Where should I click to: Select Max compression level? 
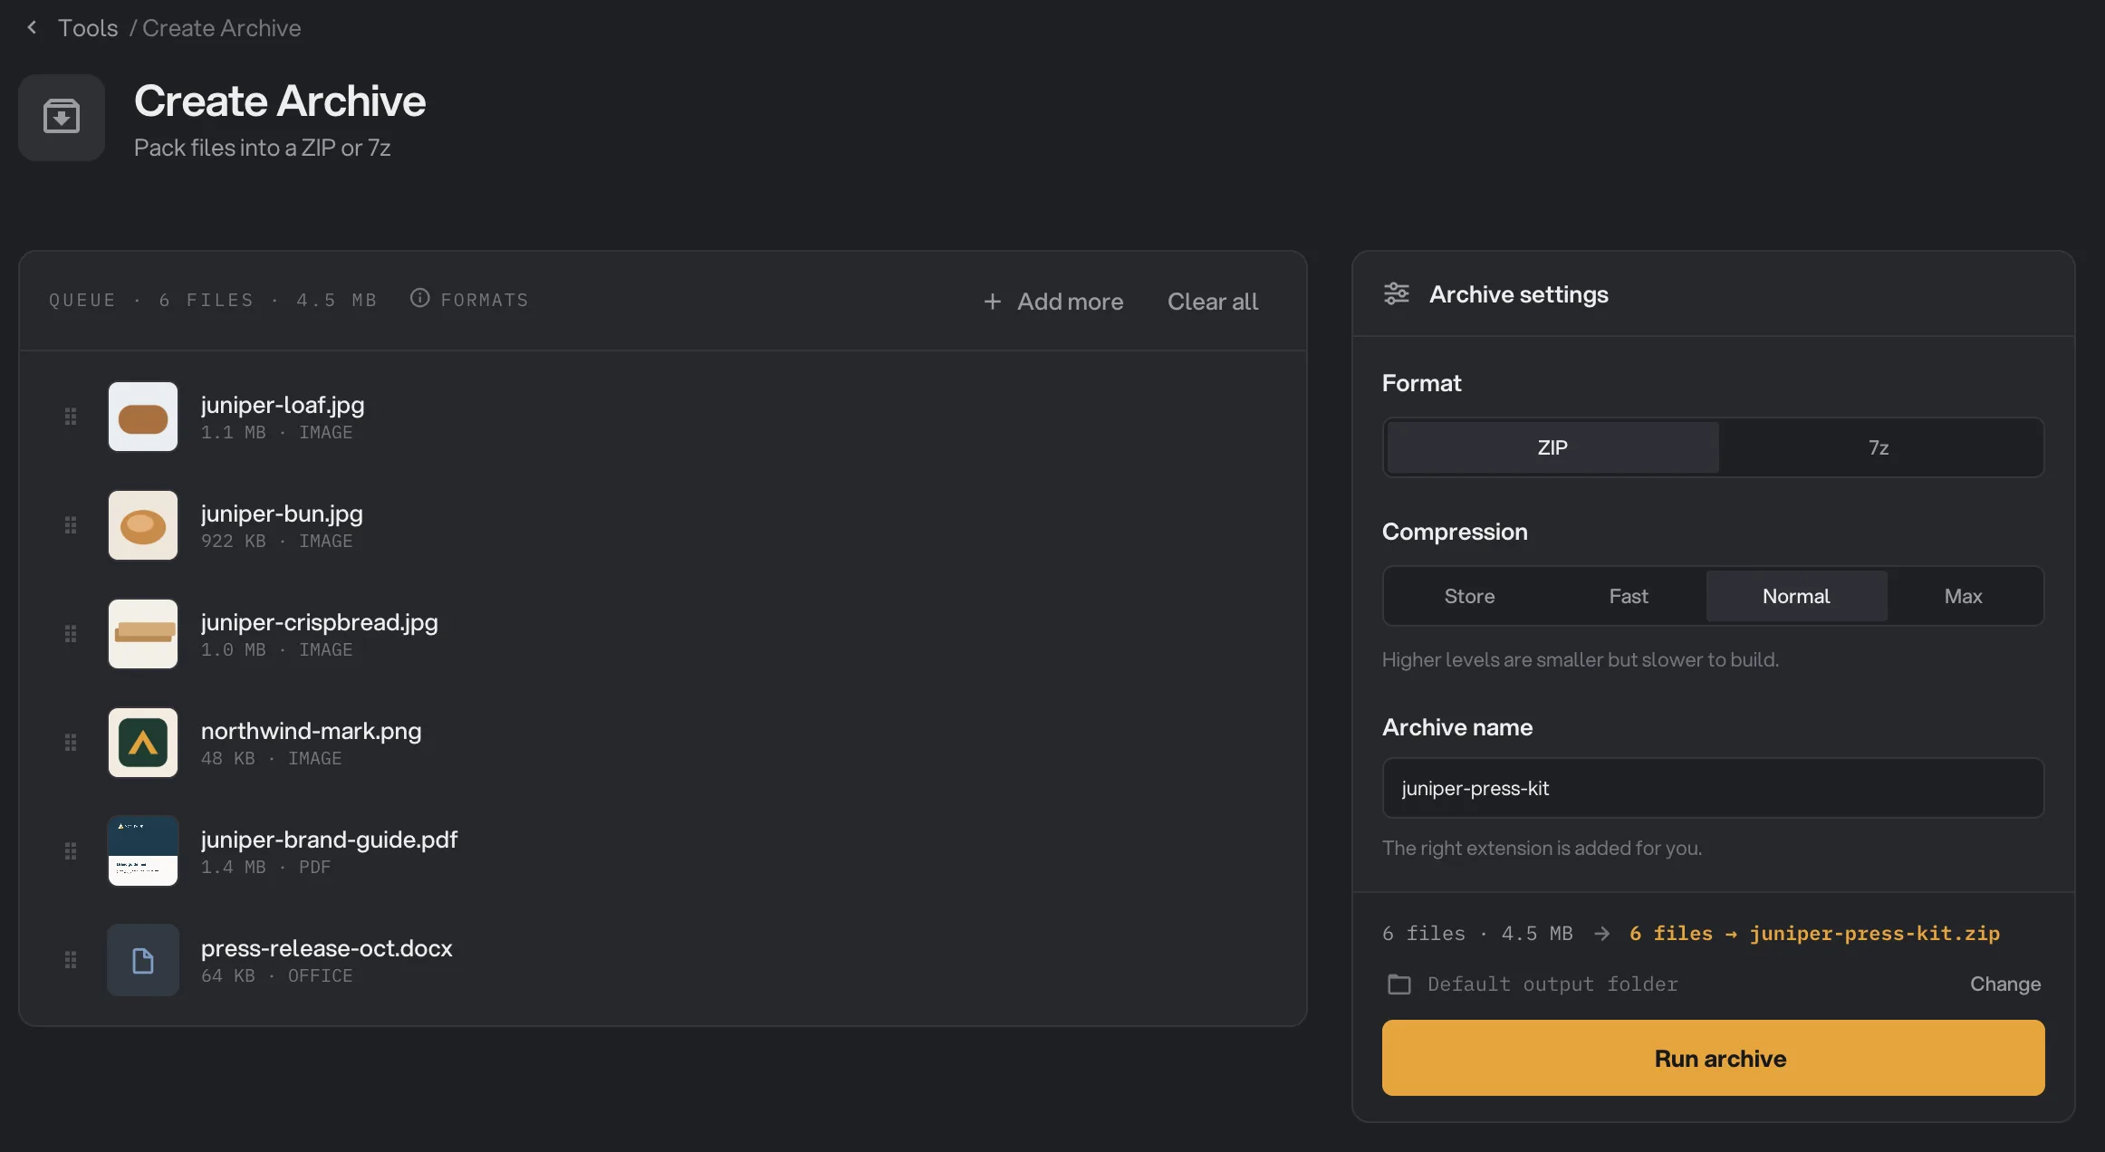pos(1963,596)
